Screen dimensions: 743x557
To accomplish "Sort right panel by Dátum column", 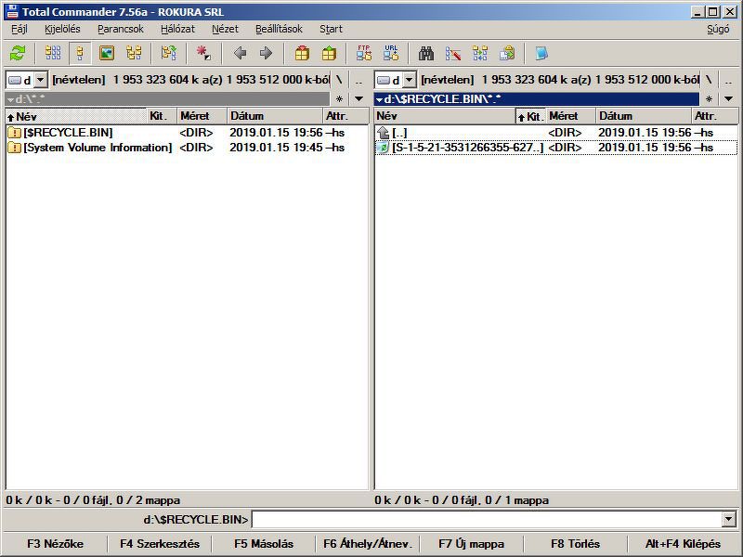I will pos(644,116).
